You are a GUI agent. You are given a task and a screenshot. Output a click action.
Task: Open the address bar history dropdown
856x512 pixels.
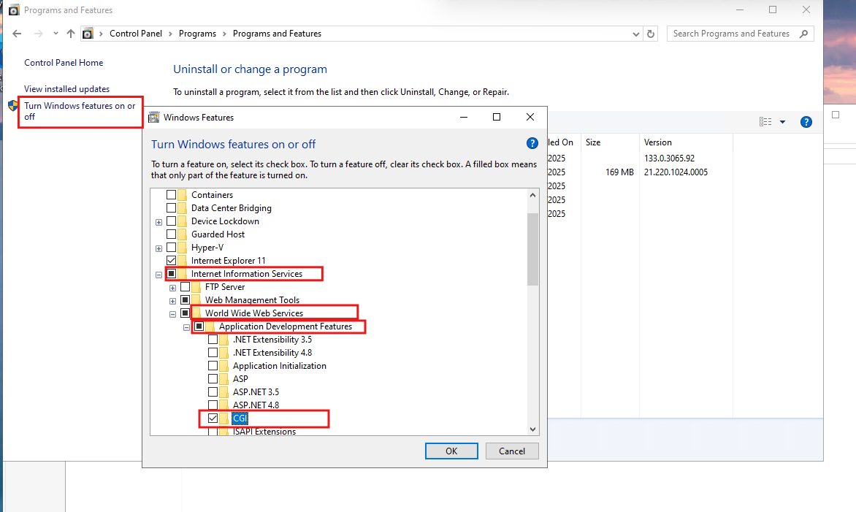636,34
